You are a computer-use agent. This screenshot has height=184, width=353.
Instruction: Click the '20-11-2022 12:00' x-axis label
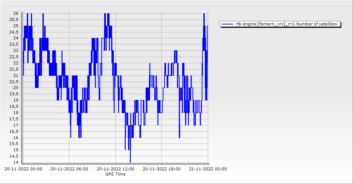tap(115, 169)
